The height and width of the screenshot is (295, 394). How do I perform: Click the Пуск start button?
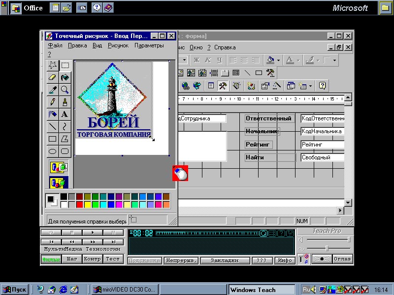pyautogui.click(x=14, y=290)
